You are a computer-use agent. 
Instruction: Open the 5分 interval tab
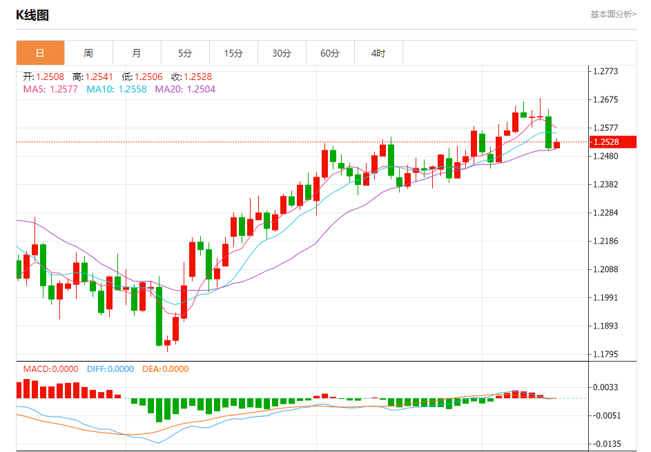pos(185,52)
